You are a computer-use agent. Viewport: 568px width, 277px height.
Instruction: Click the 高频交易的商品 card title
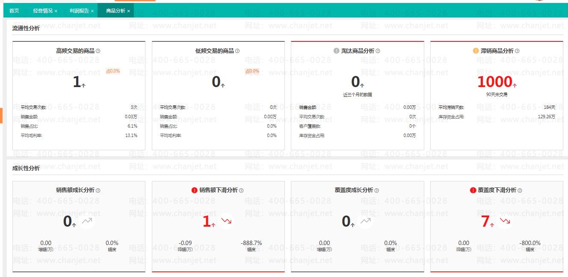point(75,51)
